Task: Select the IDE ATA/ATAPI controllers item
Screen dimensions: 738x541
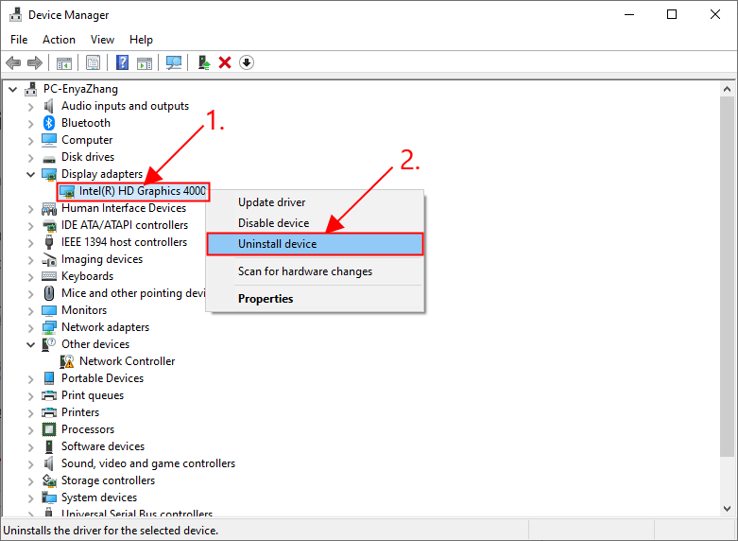Action: (x=124, y=225)
